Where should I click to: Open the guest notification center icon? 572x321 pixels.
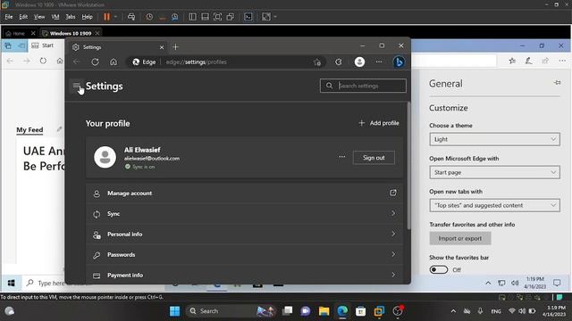coord(557,283)
